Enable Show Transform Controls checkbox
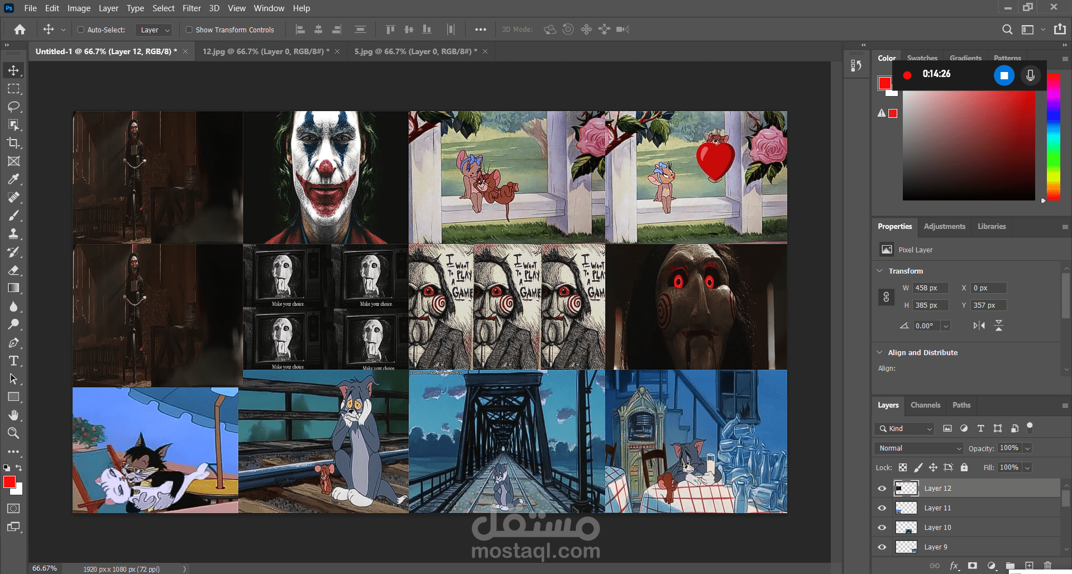This screenshot has height=574, width=1072. click(189, 30)
